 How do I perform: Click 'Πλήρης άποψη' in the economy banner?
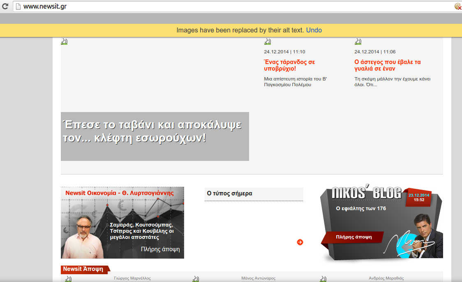(160, 249)
